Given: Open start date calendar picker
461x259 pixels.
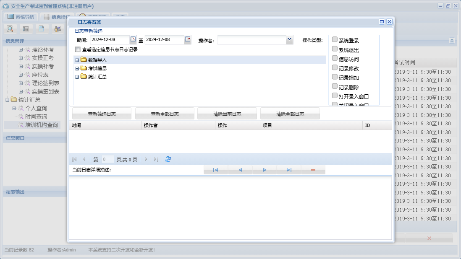Looking at the screenshot, I should tap(133, 39).
